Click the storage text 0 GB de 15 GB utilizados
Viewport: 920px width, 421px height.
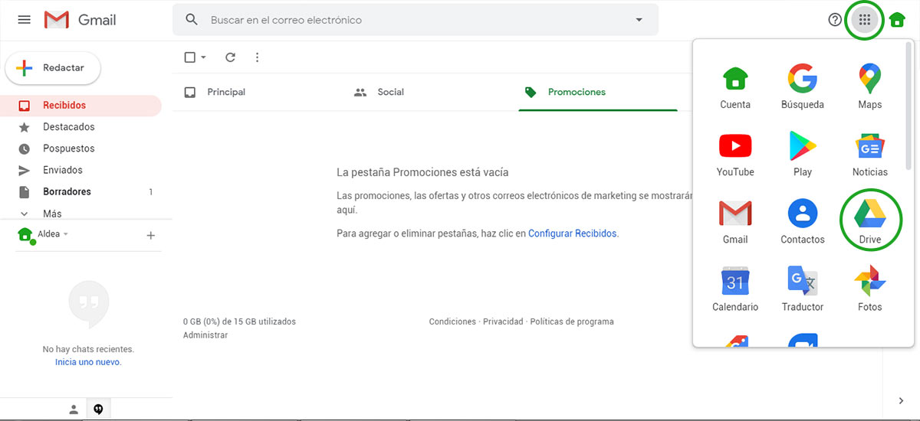coord(239,321)
